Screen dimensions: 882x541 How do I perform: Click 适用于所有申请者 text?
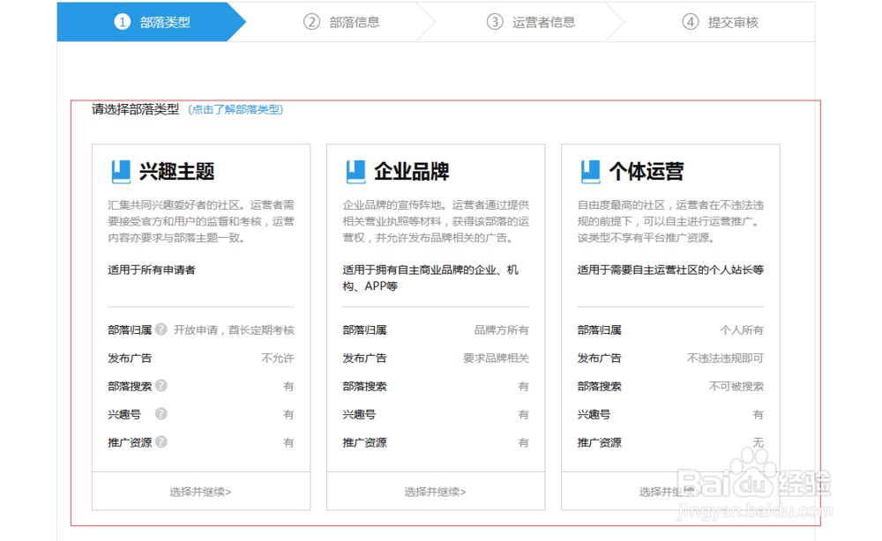[152, 270]
